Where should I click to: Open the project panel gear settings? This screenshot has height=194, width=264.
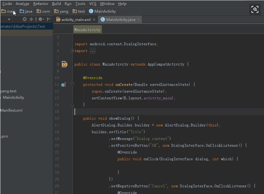point(41,19)
